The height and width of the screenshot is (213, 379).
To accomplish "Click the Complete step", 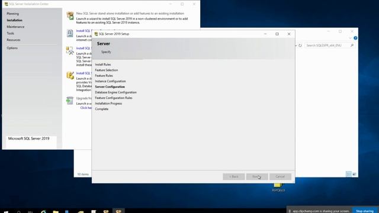I will click(102, 109).
